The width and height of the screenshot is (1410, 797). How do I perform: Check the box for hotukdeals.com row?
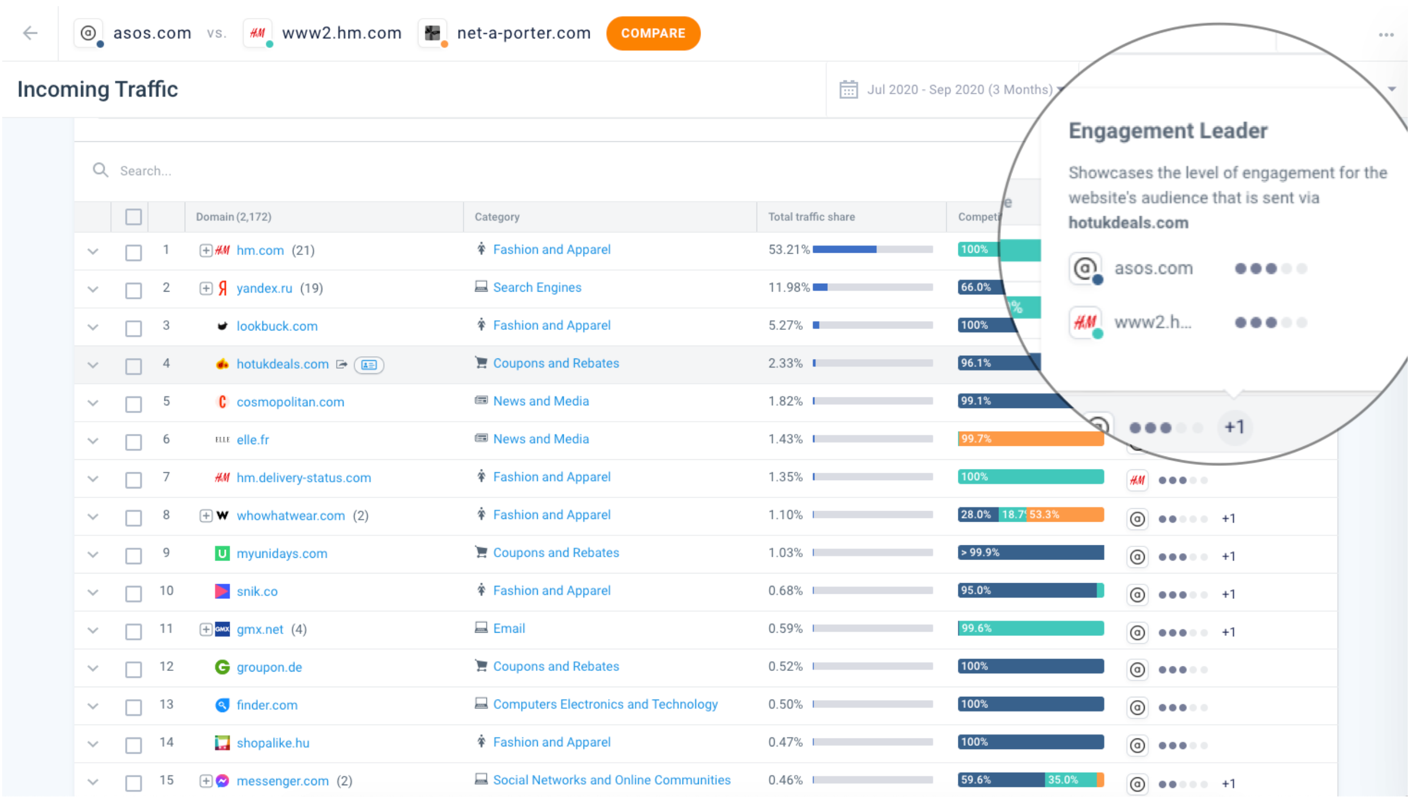click(x=133, y=366)
